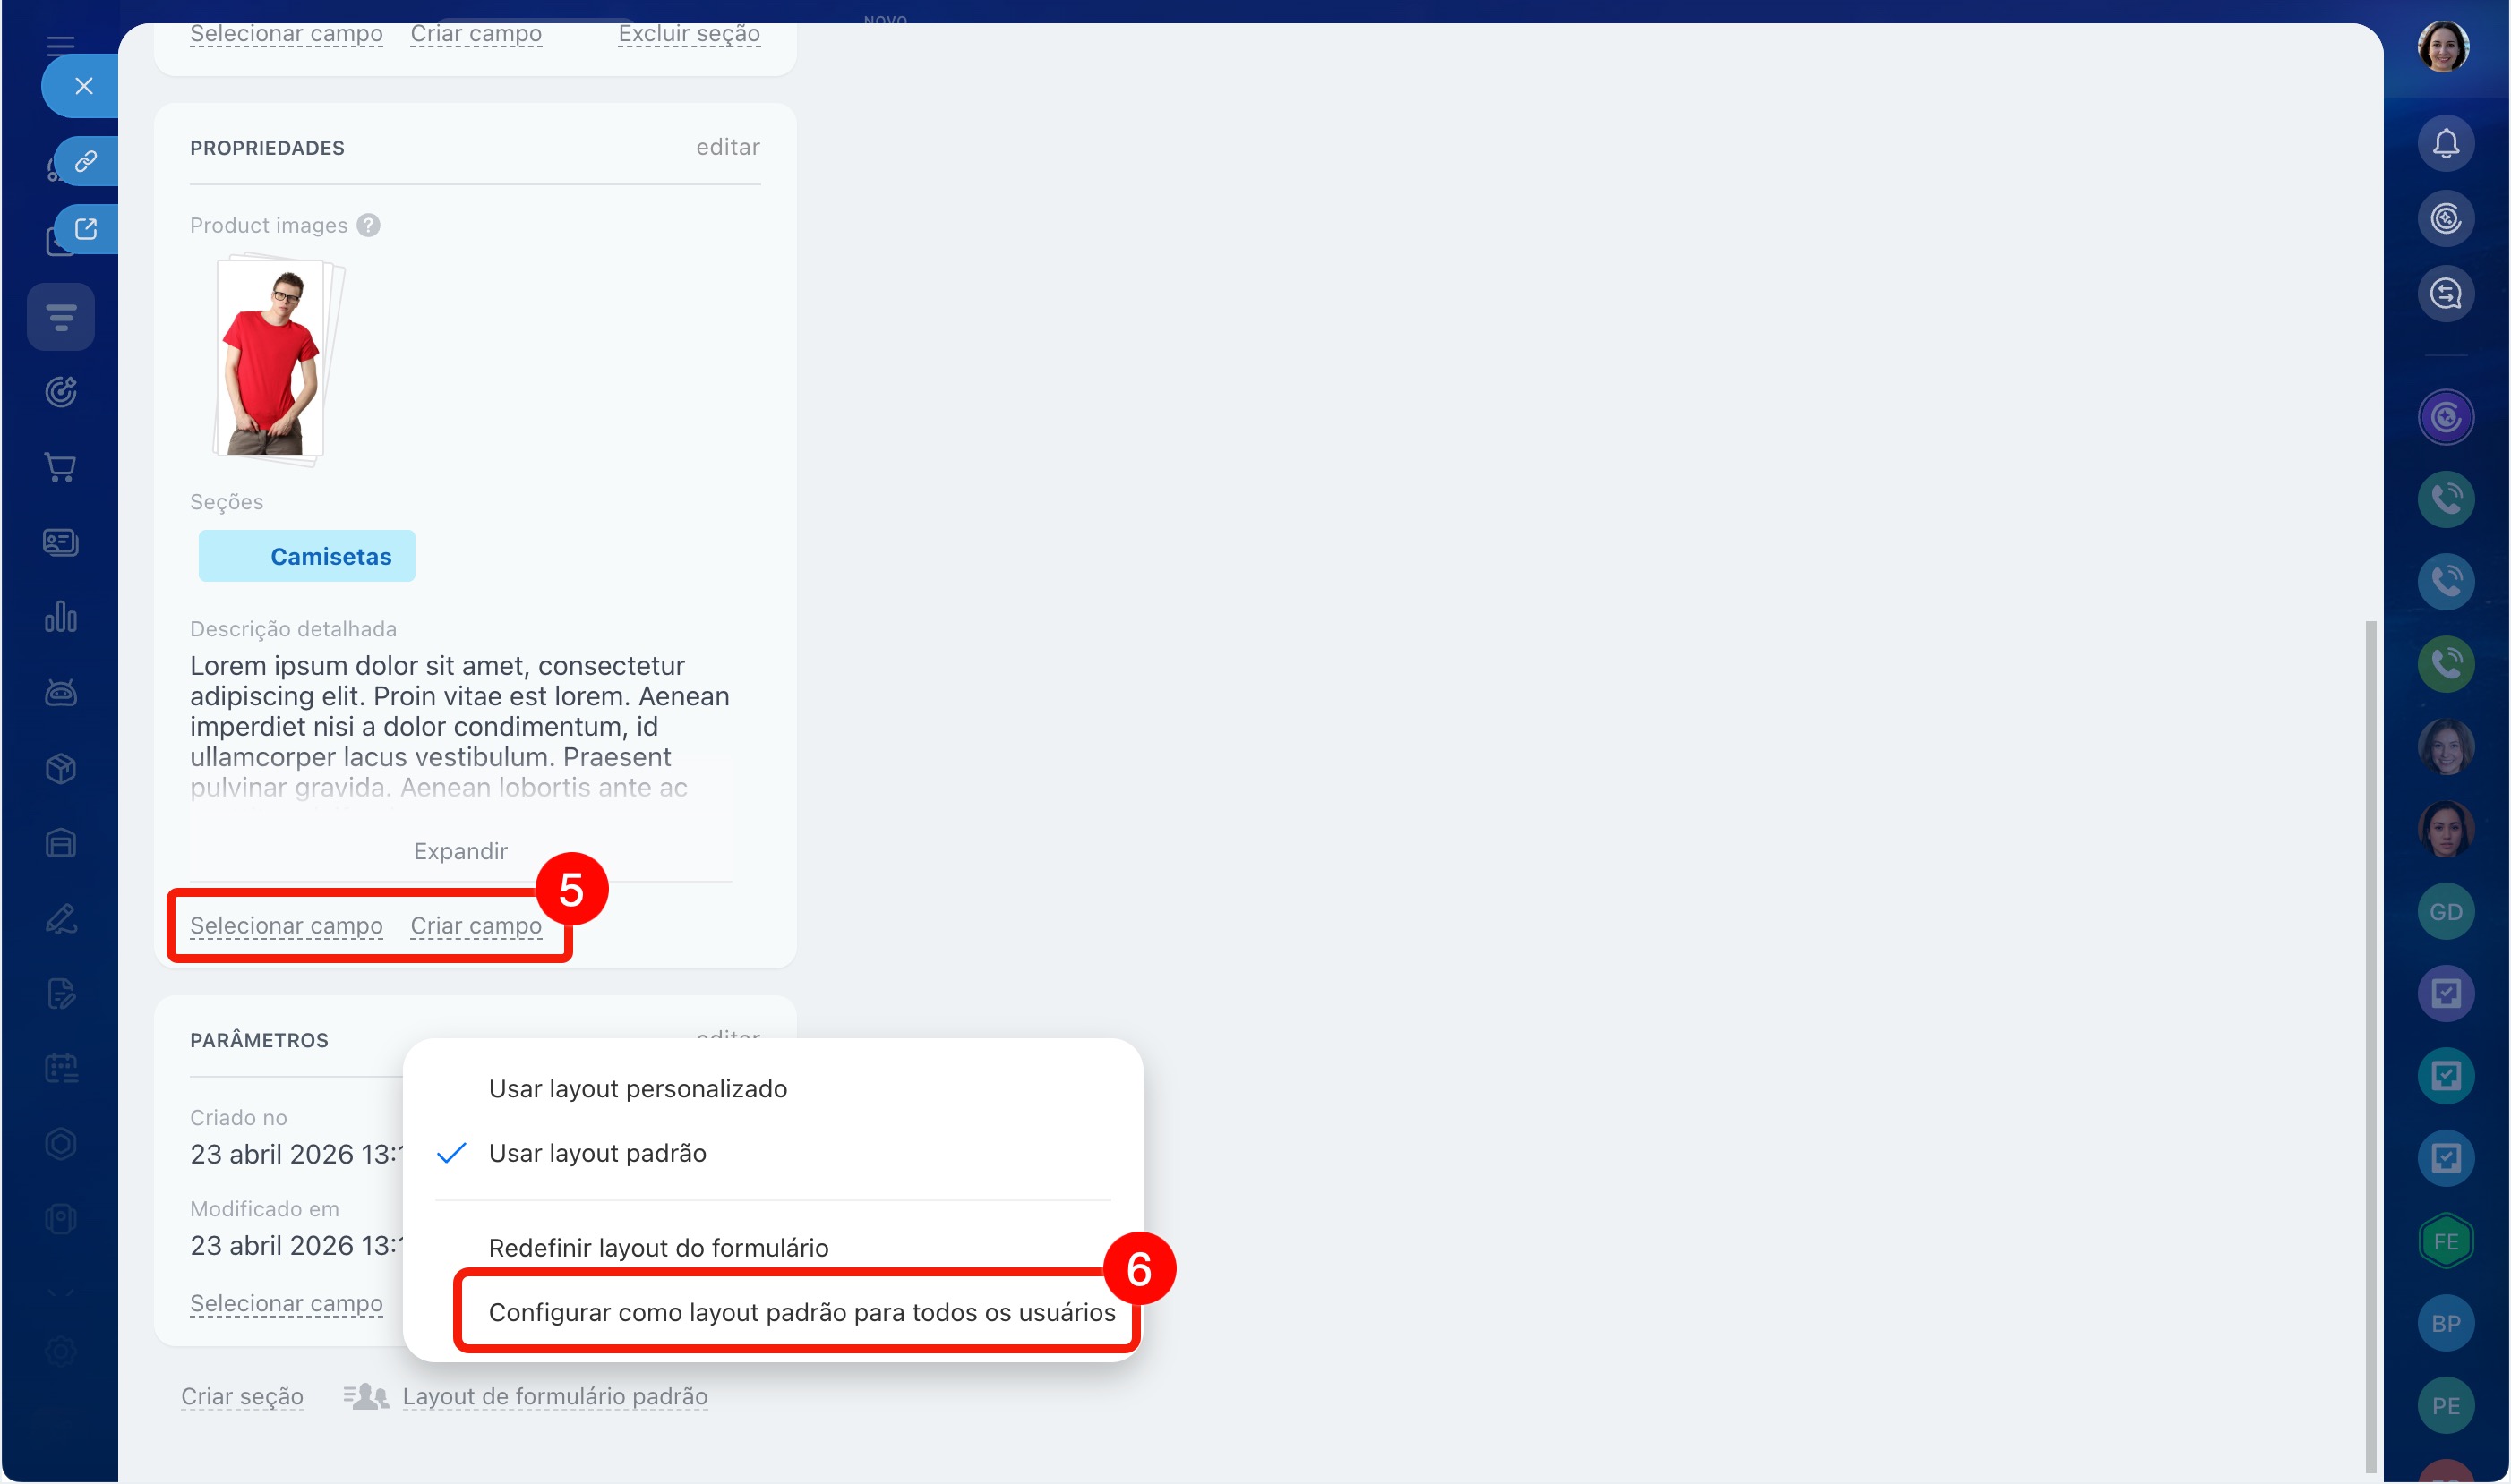Click editar in Propriedades header
Screen dimensions: 2511x1484
click(727, 147)
